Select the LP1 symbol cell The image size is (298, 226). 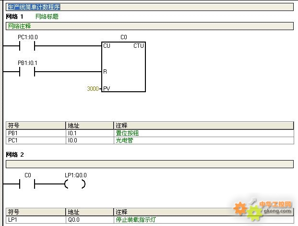(36, 220)
